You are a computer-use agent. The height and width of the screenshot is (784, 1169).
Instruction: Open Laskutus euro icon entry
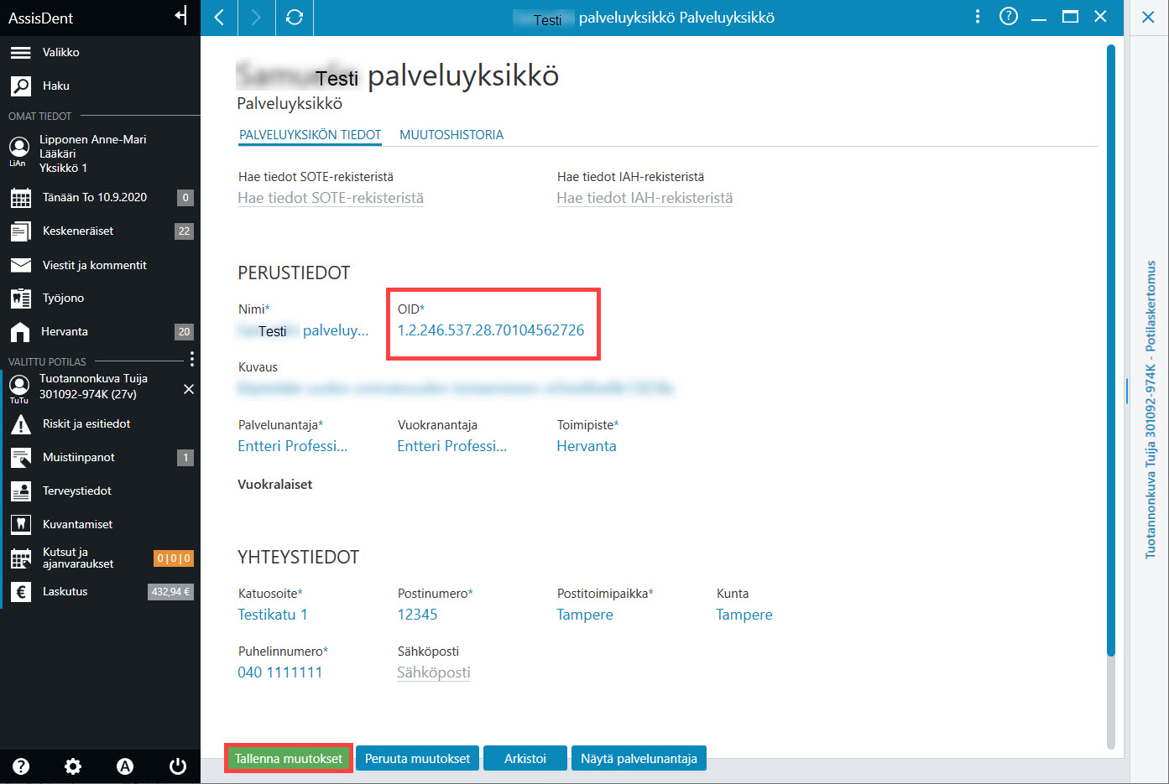[x=20, y=592]
